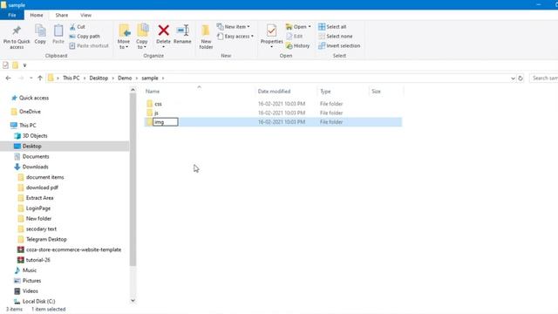
Task: Open the Telegram Desktop folder
Action: tap(46, 239)
